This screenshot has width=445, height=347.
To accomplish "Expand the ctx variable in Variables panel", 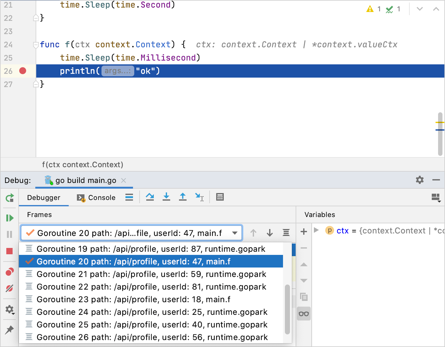I will pyautogui.click(x=317, y=230).
